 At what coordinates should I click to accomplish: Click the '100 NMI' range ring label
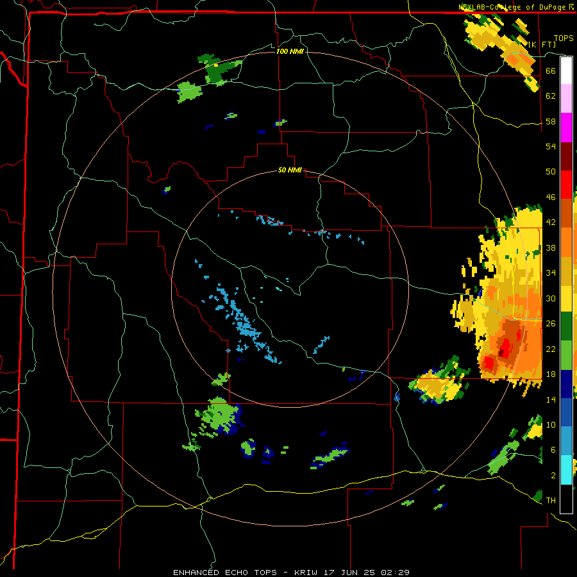click(x=290, y=51)
